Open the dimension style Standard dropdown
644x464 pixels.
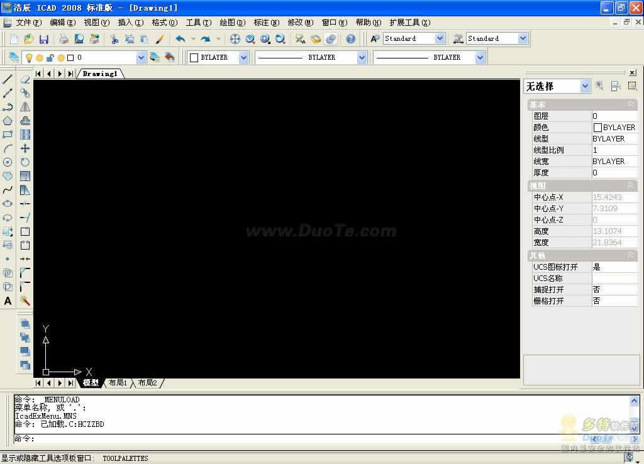(x=523, y=38)
